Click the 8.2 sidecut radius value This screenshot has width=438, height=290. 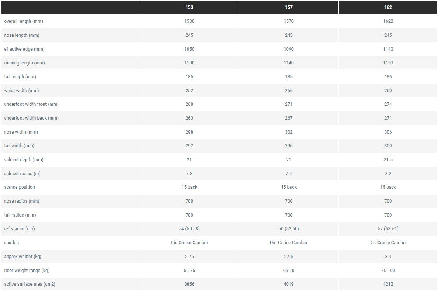tap(388, 174)
